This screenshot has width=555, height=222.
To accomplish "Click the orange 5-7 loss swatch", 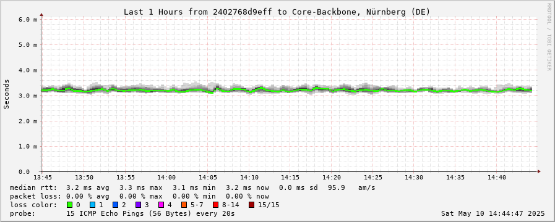I will [x=184, y=205].
